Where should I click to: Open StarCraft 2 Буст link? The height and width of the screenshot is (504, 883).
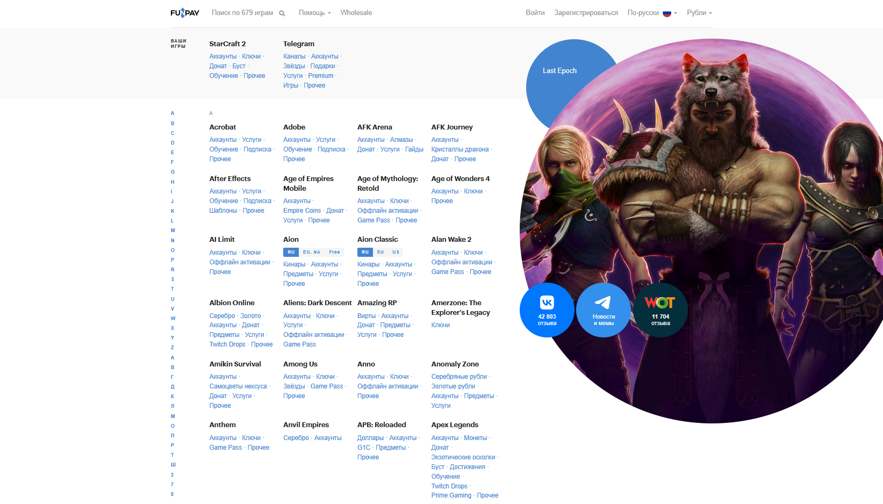coord(239,66)
